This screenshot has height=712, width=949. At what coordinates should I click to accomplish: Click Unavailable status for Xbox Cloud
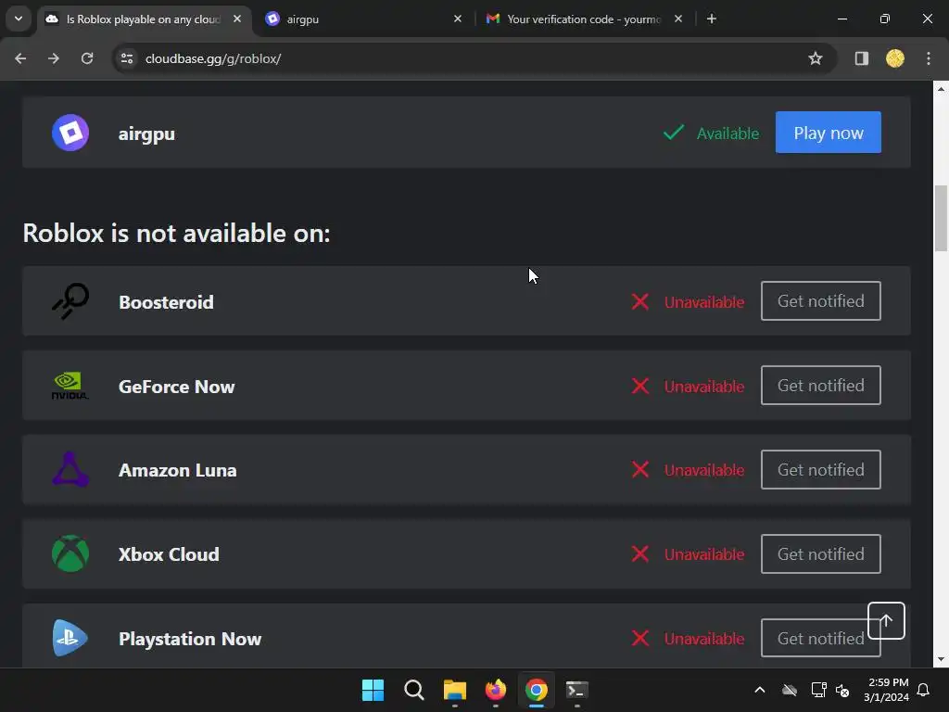click(x=704, y=554)
